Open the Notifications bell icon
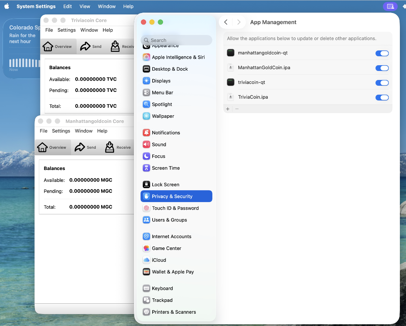The width and height of the screenshot is (406, 326). (x=146, y=133)
